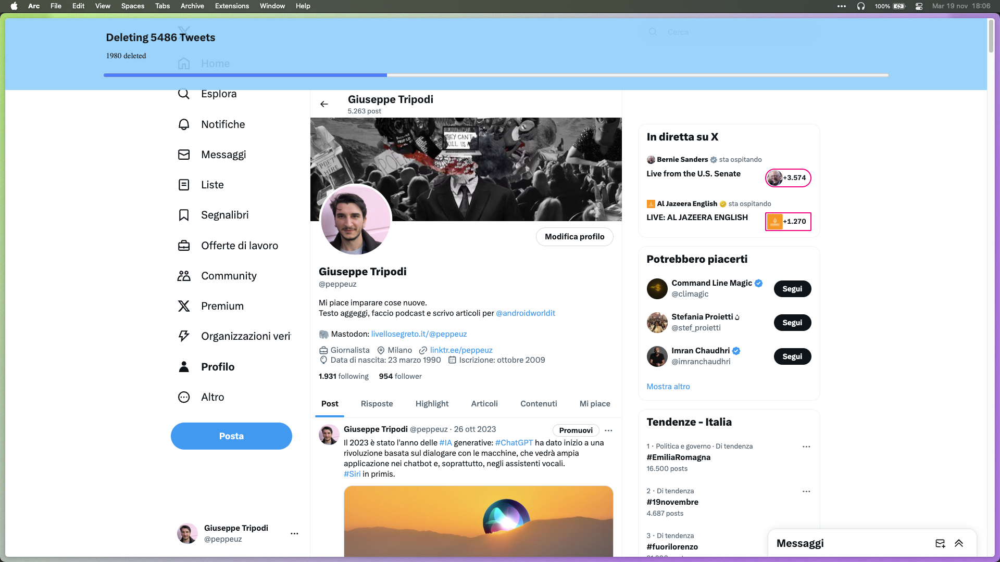Open Control Center icon in menu bar
The height and width of the screenshot is (562, 1000).
coord(919,6)
